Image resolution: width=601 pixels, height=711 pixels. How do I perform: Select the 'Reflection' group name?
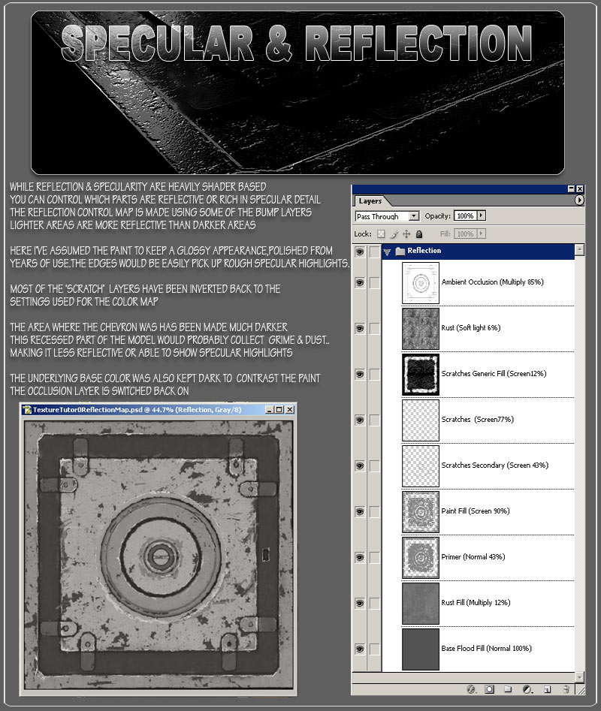pos(424,250)
